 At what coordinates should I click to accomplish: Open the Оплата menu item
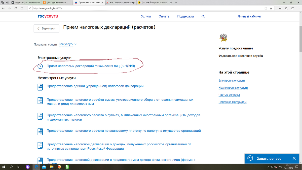164,16
